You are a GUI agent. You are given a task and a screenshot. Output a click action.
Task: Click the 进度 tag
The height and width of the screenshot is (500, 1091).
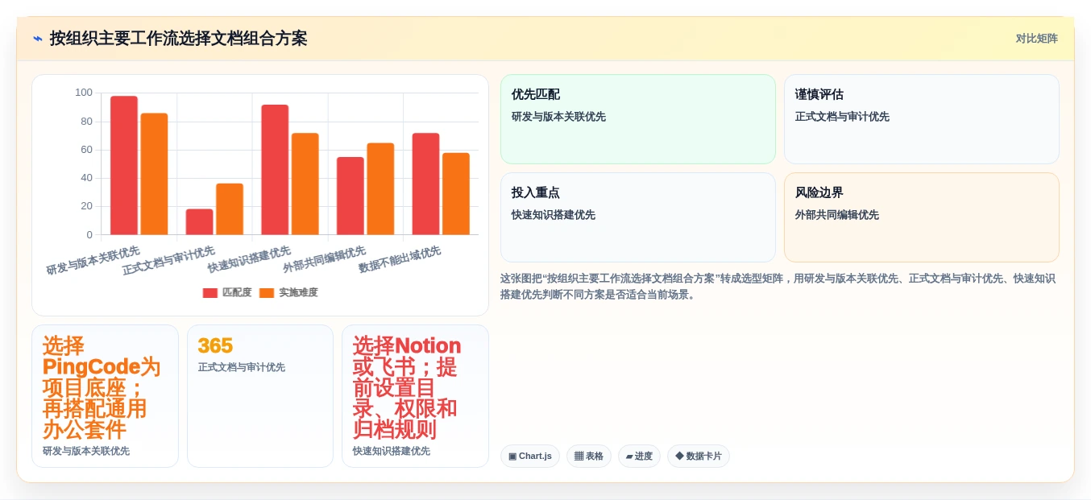pos(639,457)
